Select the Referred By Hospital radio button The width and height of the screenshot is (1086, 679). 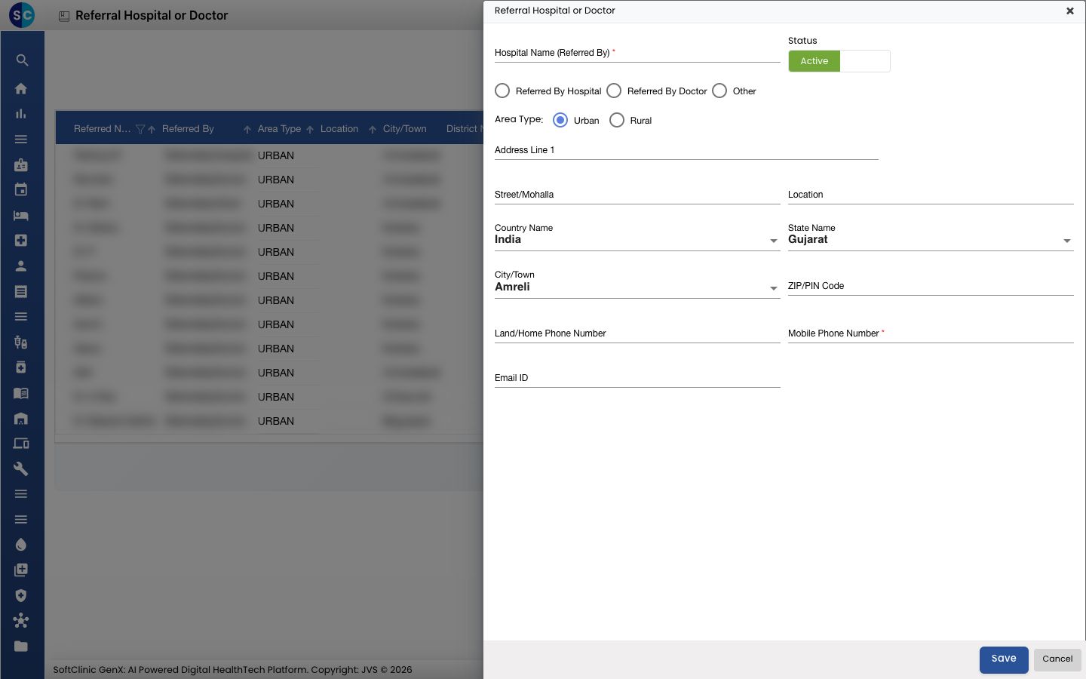(502, 91)
